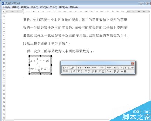This screenshot has width=151, height=121.
Task: Click the first equation x + ½y = 16
Action: 40,61
